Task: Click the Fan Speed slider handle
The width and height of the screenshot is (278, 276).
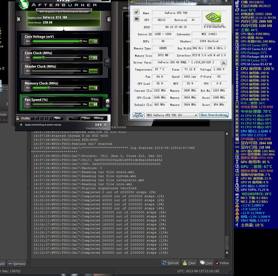Action: click(51, 104)
